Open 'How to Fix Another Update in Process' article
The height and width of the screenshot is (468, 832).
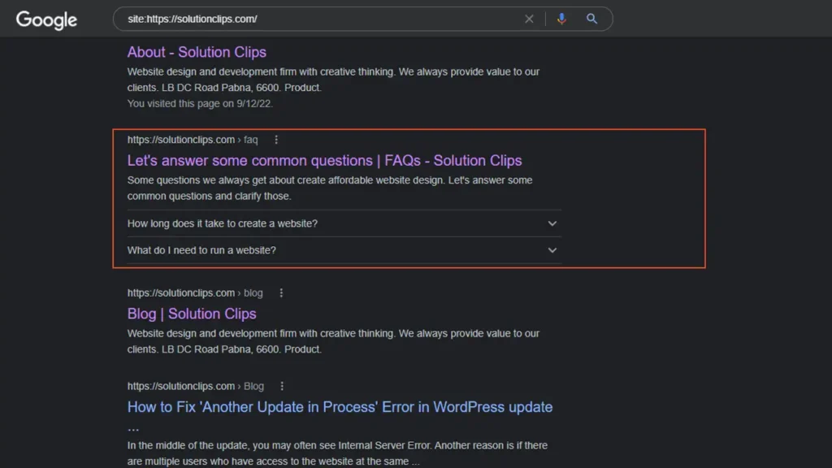(340, 407)
